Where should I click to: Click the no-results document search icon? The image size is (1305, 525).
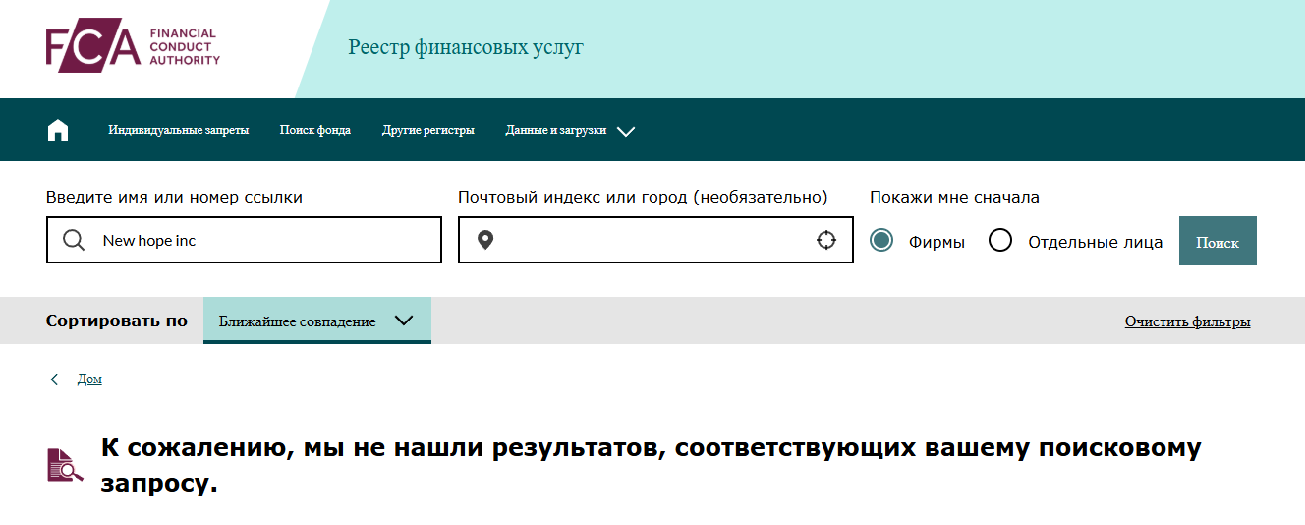(65, 464)
